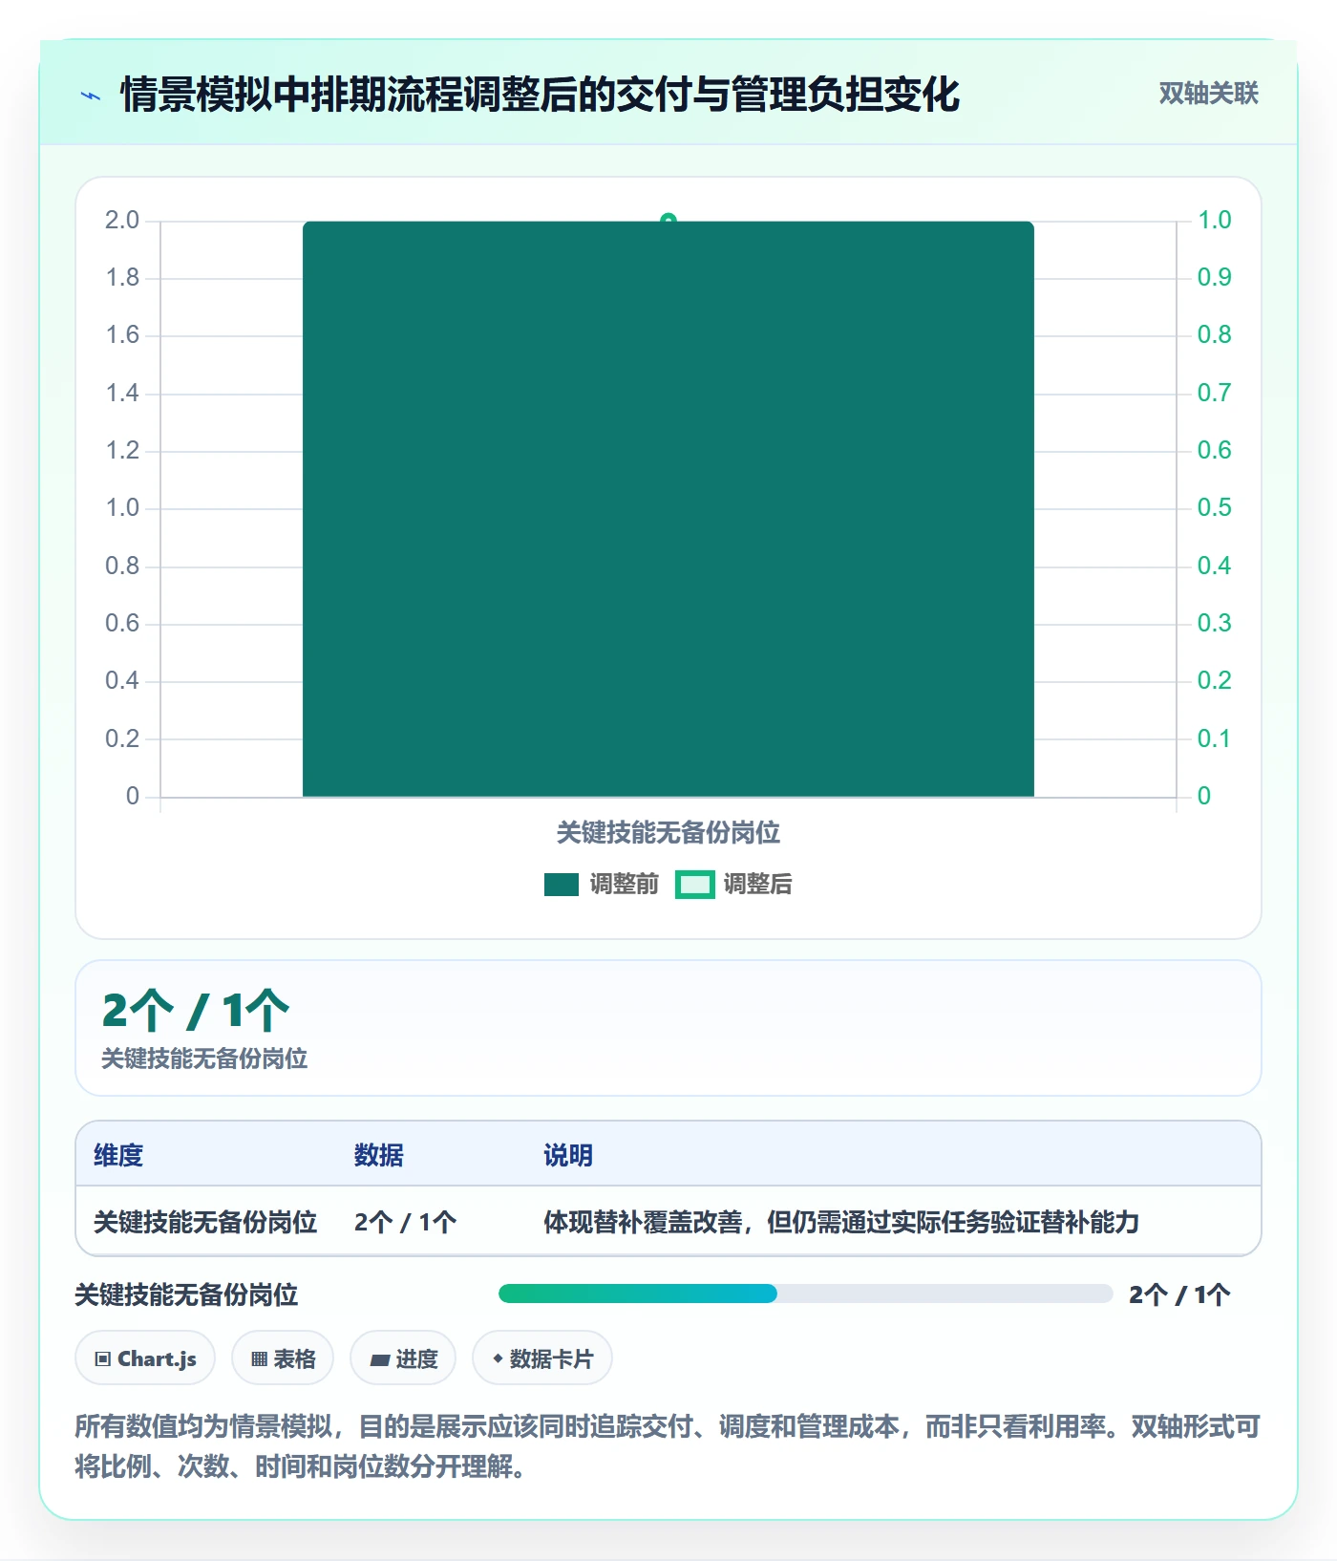Click the 关键技能无备份岗位 progress bar
The height and width of the screenshot is (1561, 1337).
[x=805, y=1294]
